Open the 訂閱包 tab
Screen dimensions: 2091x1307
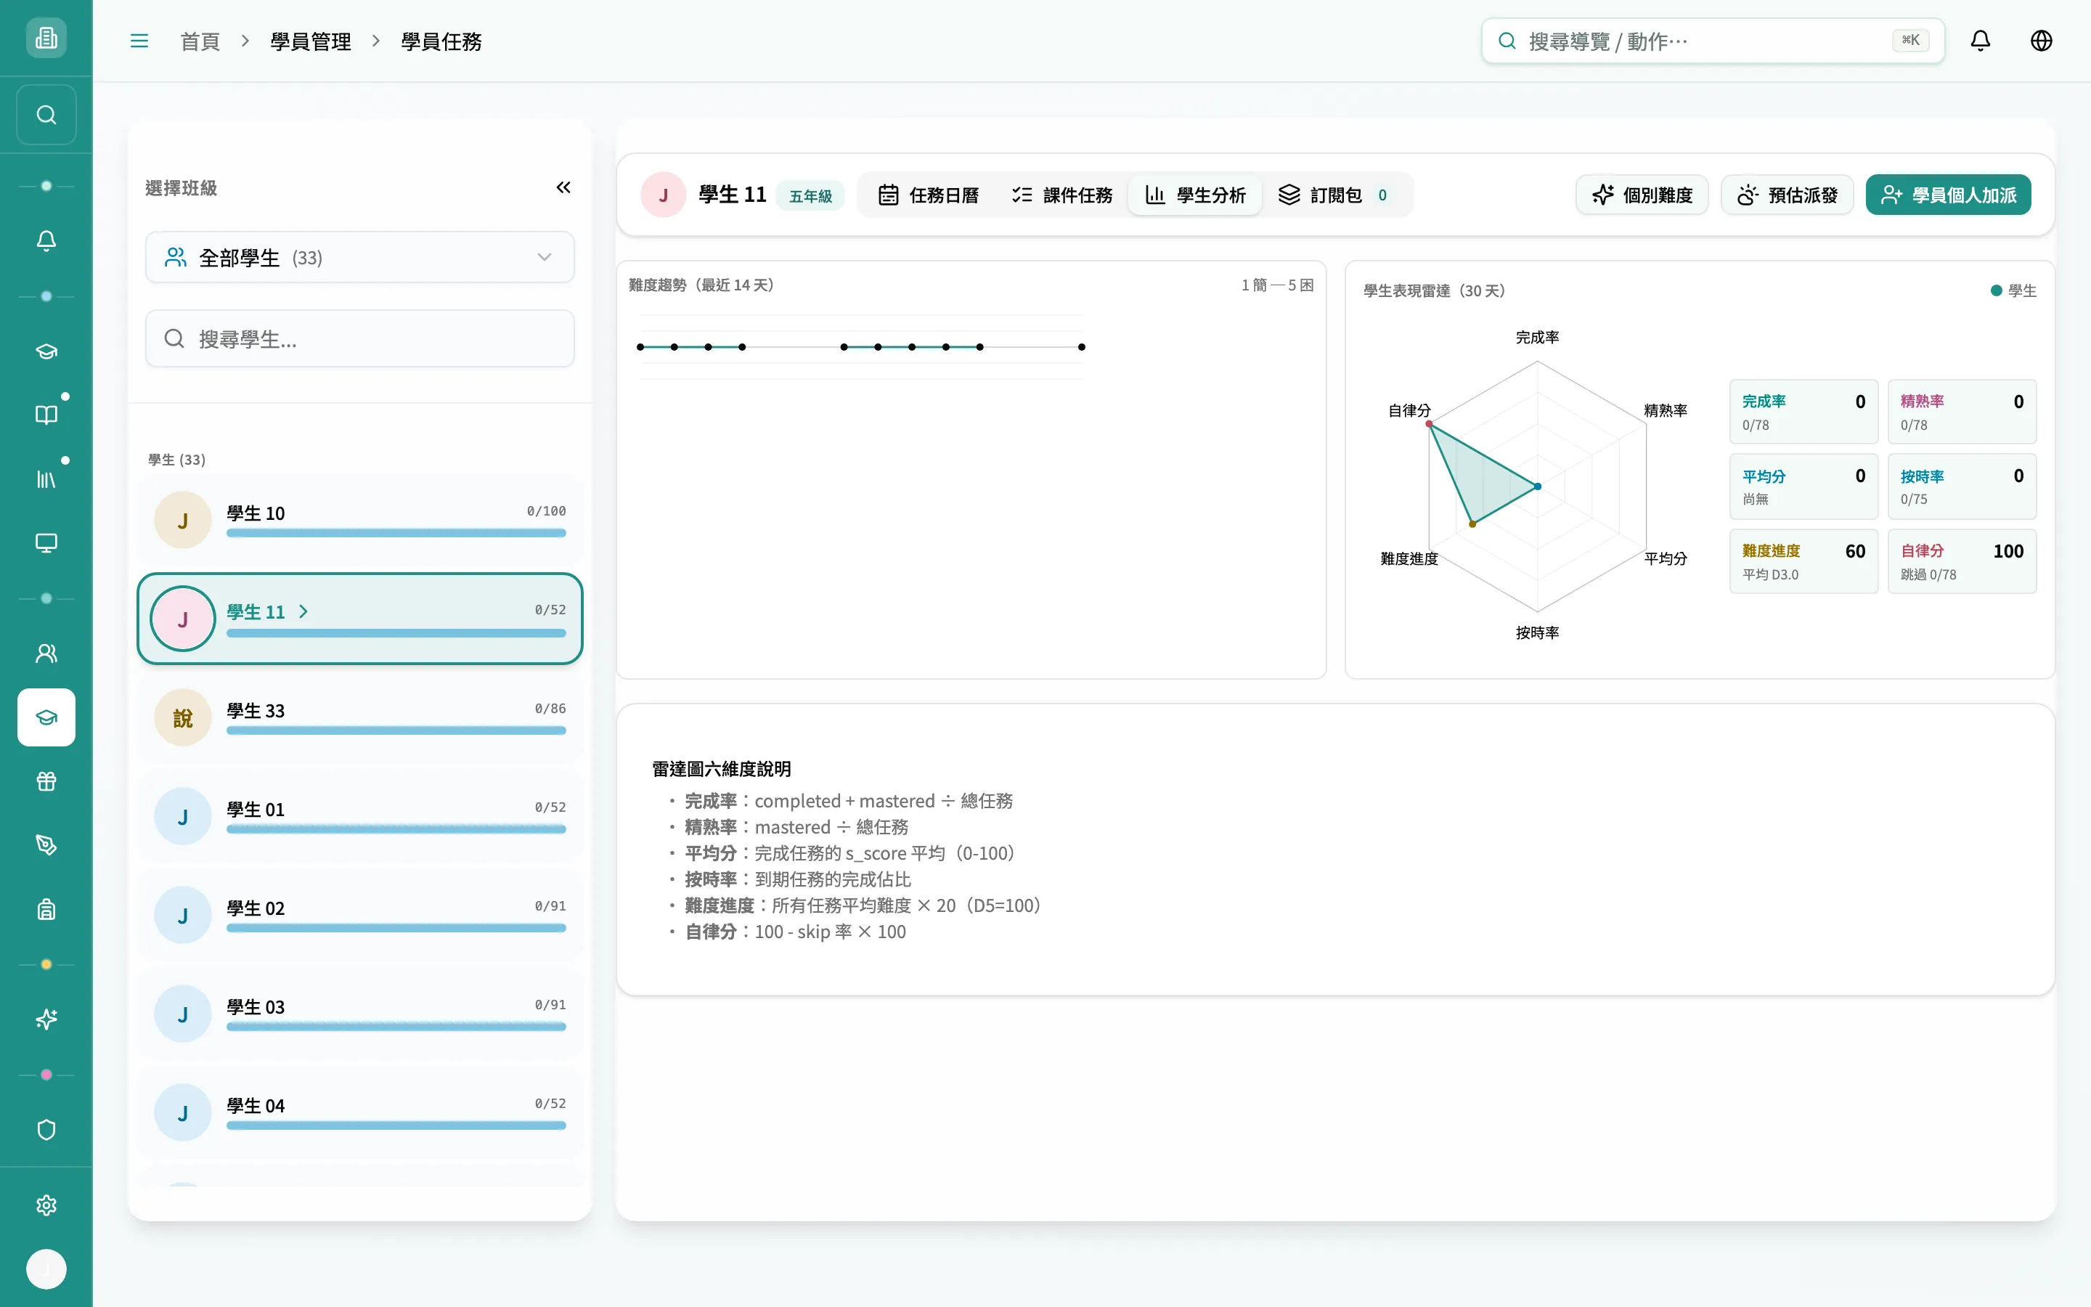(x=1334, y=195)
